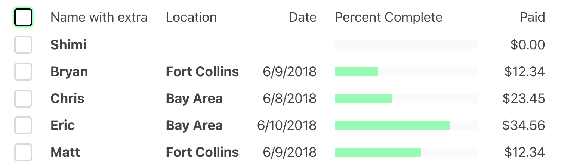Sort by the Paid column header
This screenshot has height=162, width=583.
(533, 17)
